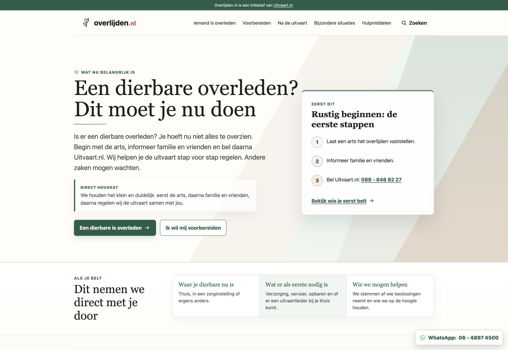The image size is (508, 350).
Task: Click the 'DIRECT HOUVAST' label
Action: point(99,188)
